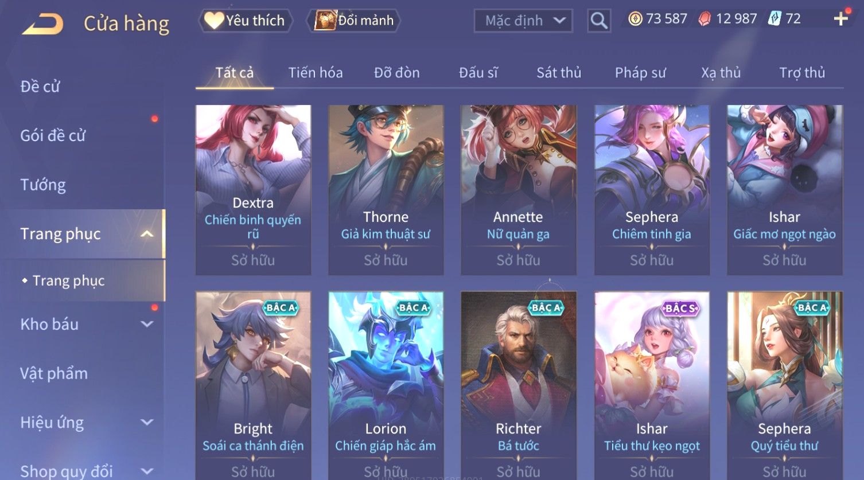Open Đổi mảnh chest exchange

(354, 21)
